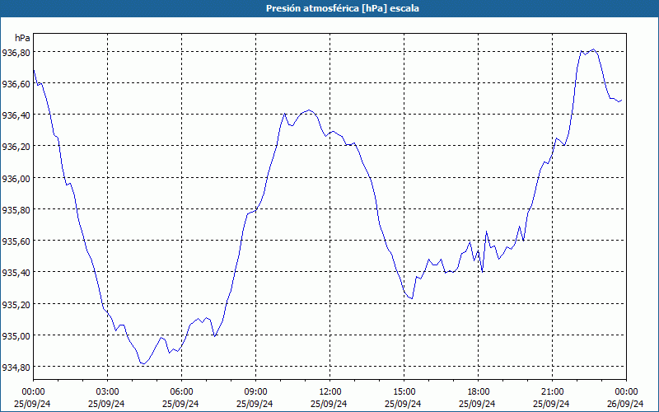Select the 936,60 y-axis label

16,84
